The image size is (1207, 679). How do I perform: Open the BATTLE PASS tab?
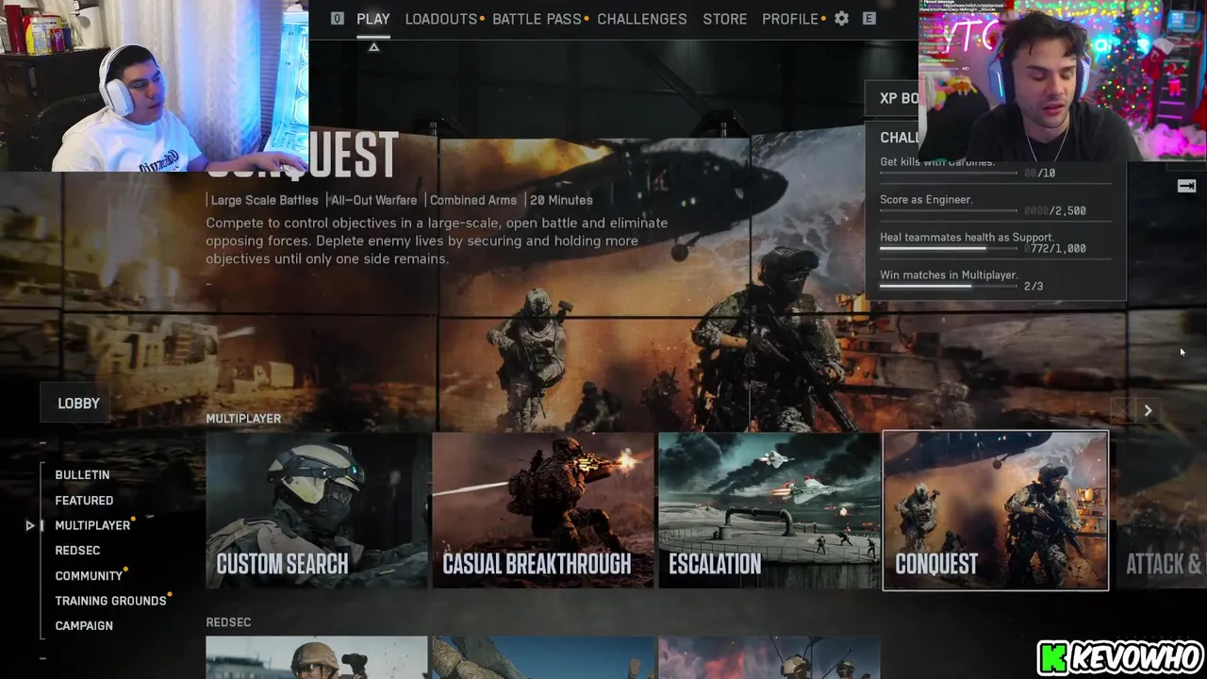click(x=537, y=19)
